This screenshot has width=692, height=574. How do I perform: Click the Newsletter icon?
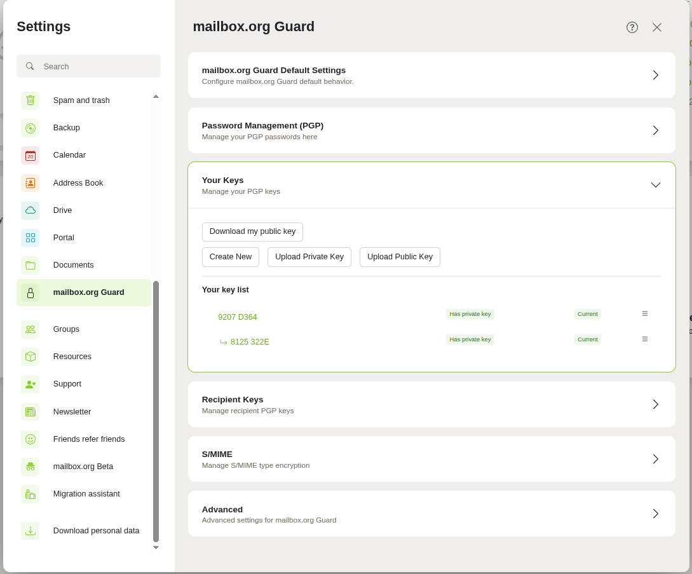click(x=31, y=412)
